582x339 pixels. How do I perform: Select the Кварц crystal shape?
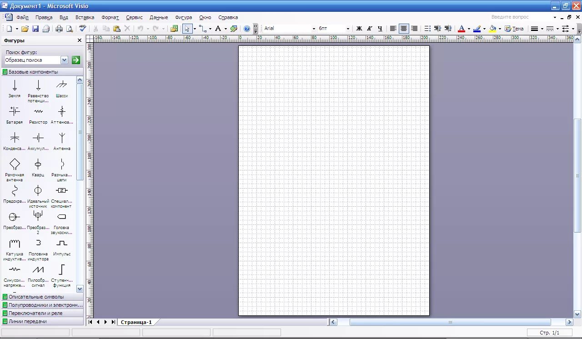(38, 168)
